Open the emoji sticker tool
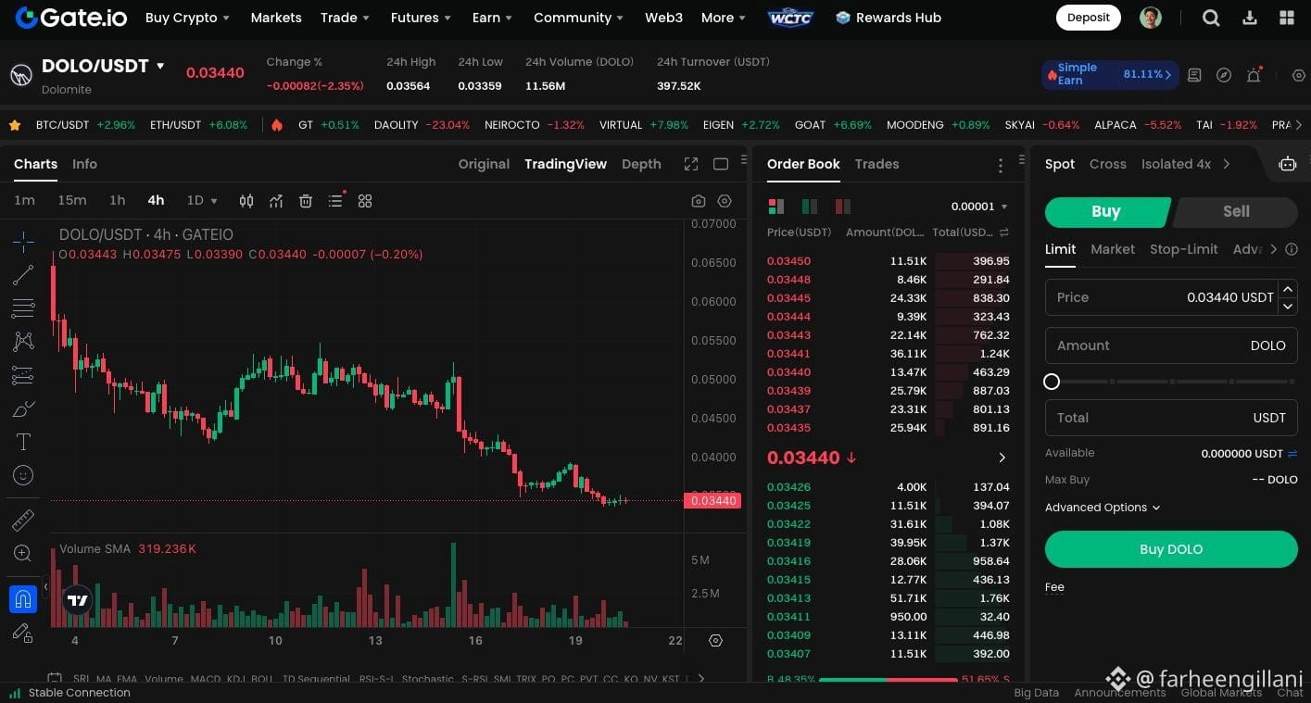 (23, 475)
